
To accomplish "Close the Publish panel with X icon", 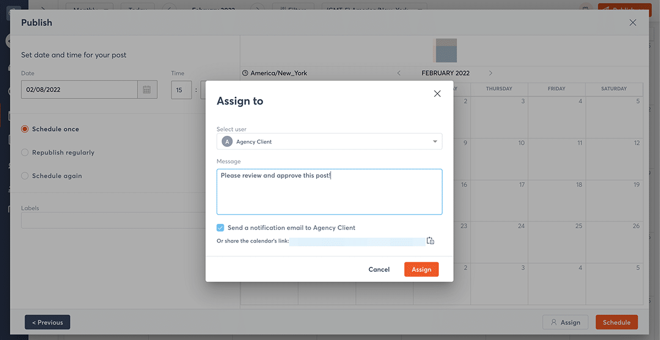I will point(632,23).
